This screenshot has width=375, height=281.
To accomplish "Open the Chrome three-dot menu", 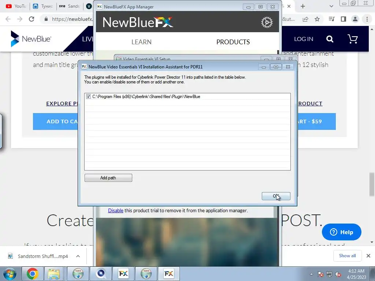I will [x=367, y=19].
